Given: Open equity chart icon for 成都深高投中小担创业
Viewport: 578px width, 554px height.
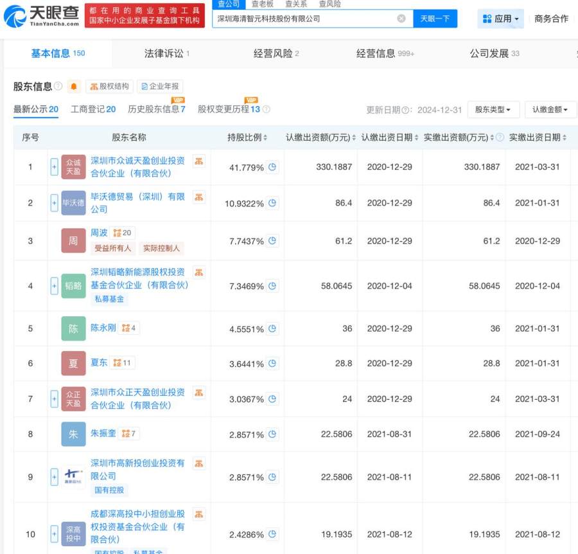Looking at the screenshot, I should [199, 514].
